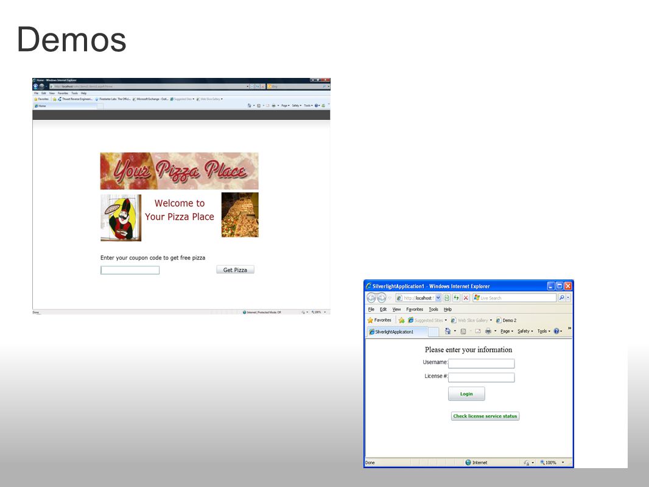The image size is (649, 487).
Task: Open Tools menu in Silverlight menu bar
Action: pyautogui.click(x=433, y=309)
